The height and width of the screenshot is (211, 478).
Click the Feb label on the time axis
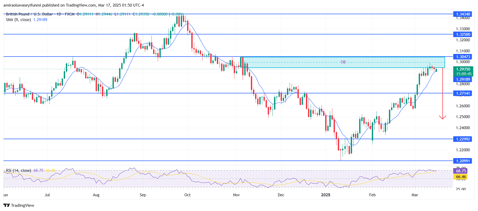372,195
